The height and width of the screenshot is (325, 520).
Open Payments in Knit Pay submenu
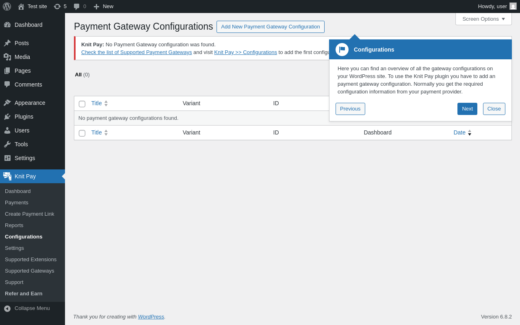[x=17, y=203]
